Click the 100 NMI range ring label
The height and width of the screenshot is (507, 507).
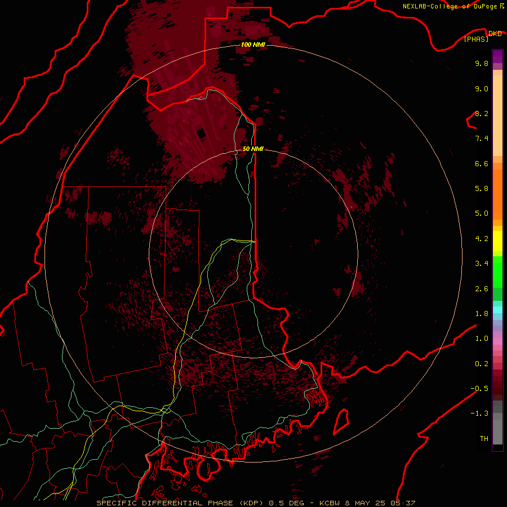pos(253,45)
